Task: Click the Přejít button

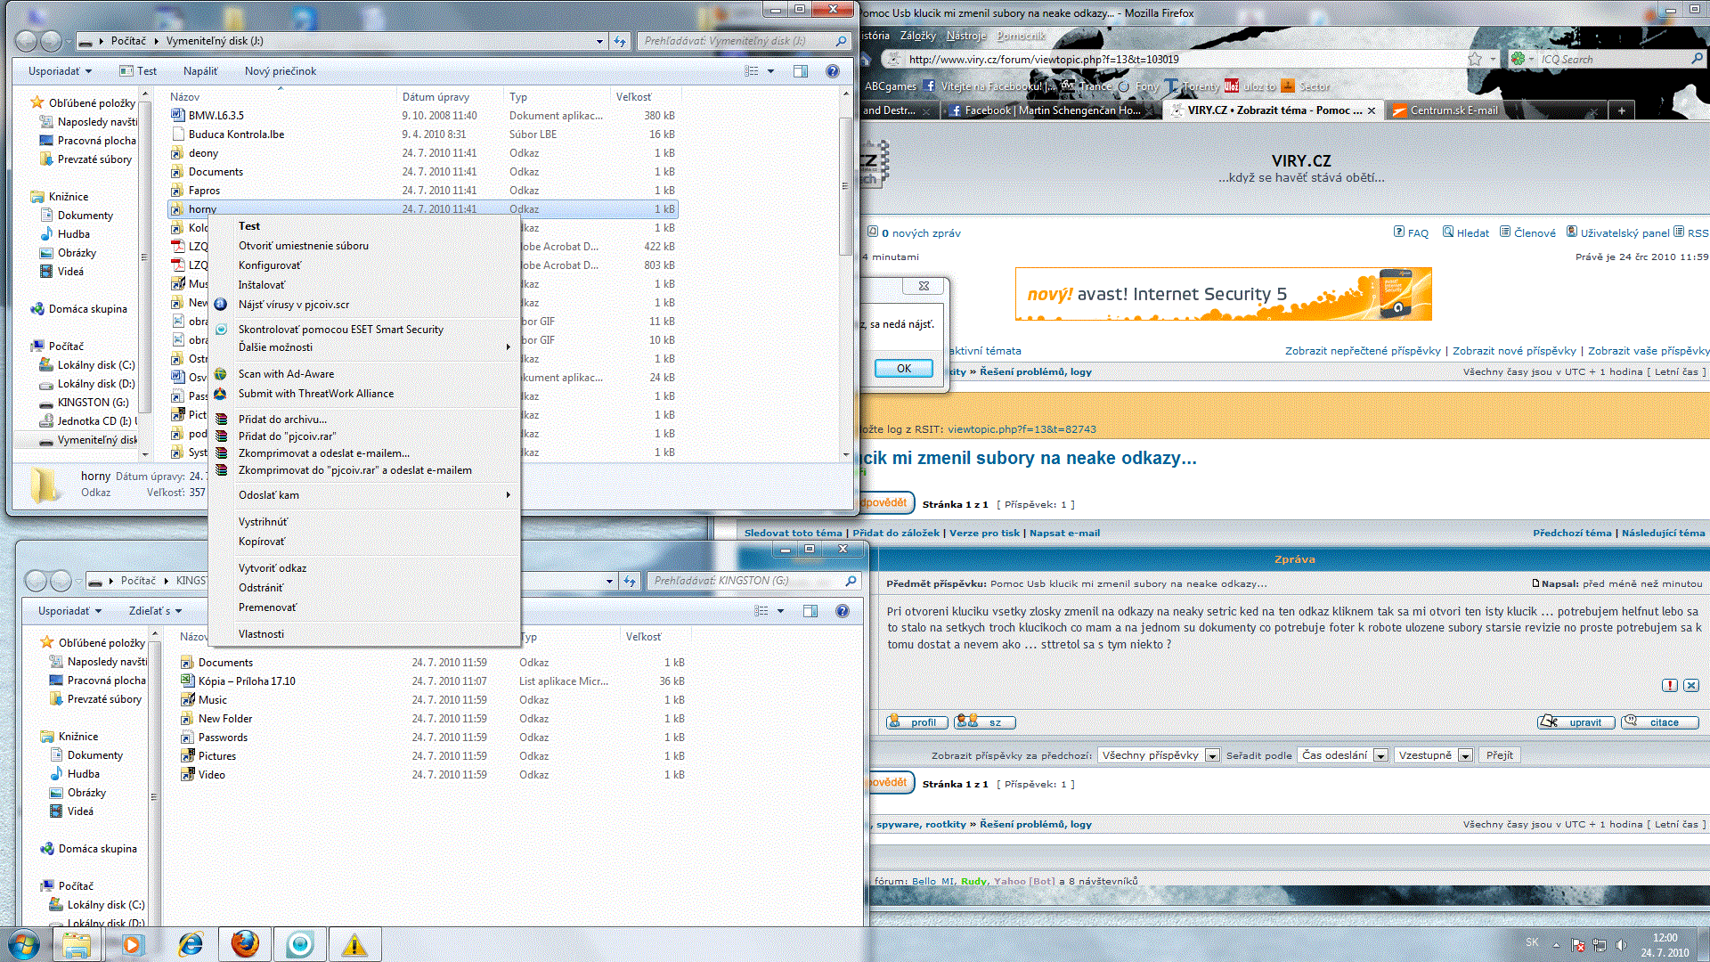Action: (x=1499, y=755)
